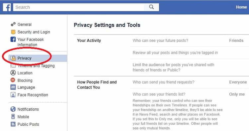Select the Location compass icon
The height and width of the screenshot is (131, 249).
tap(13, 73)
